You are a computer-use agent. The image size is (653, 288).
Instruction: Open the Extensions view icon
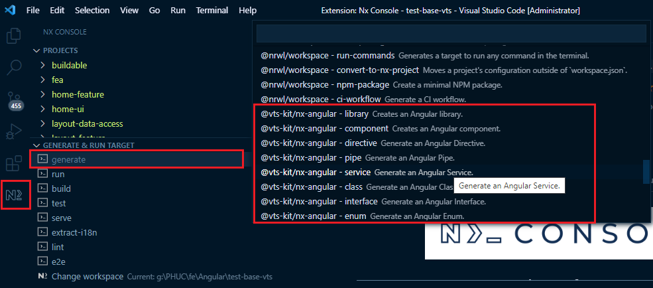[x=14, y=163]
